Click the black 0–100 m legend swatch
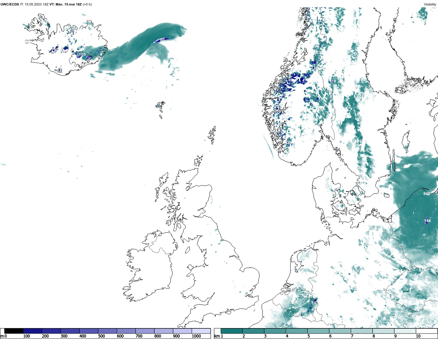The image size is (438, 339). [14, 331]
